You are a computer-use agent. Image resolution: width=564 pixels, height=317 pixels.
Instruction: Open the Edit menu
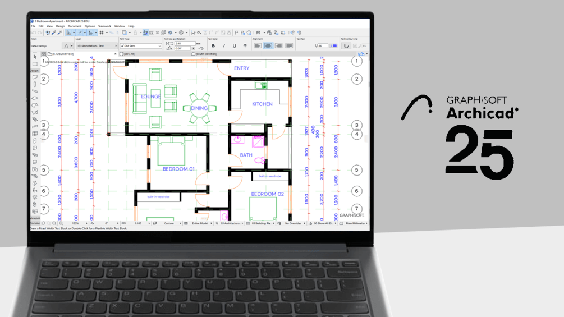[x=41, y=26]
